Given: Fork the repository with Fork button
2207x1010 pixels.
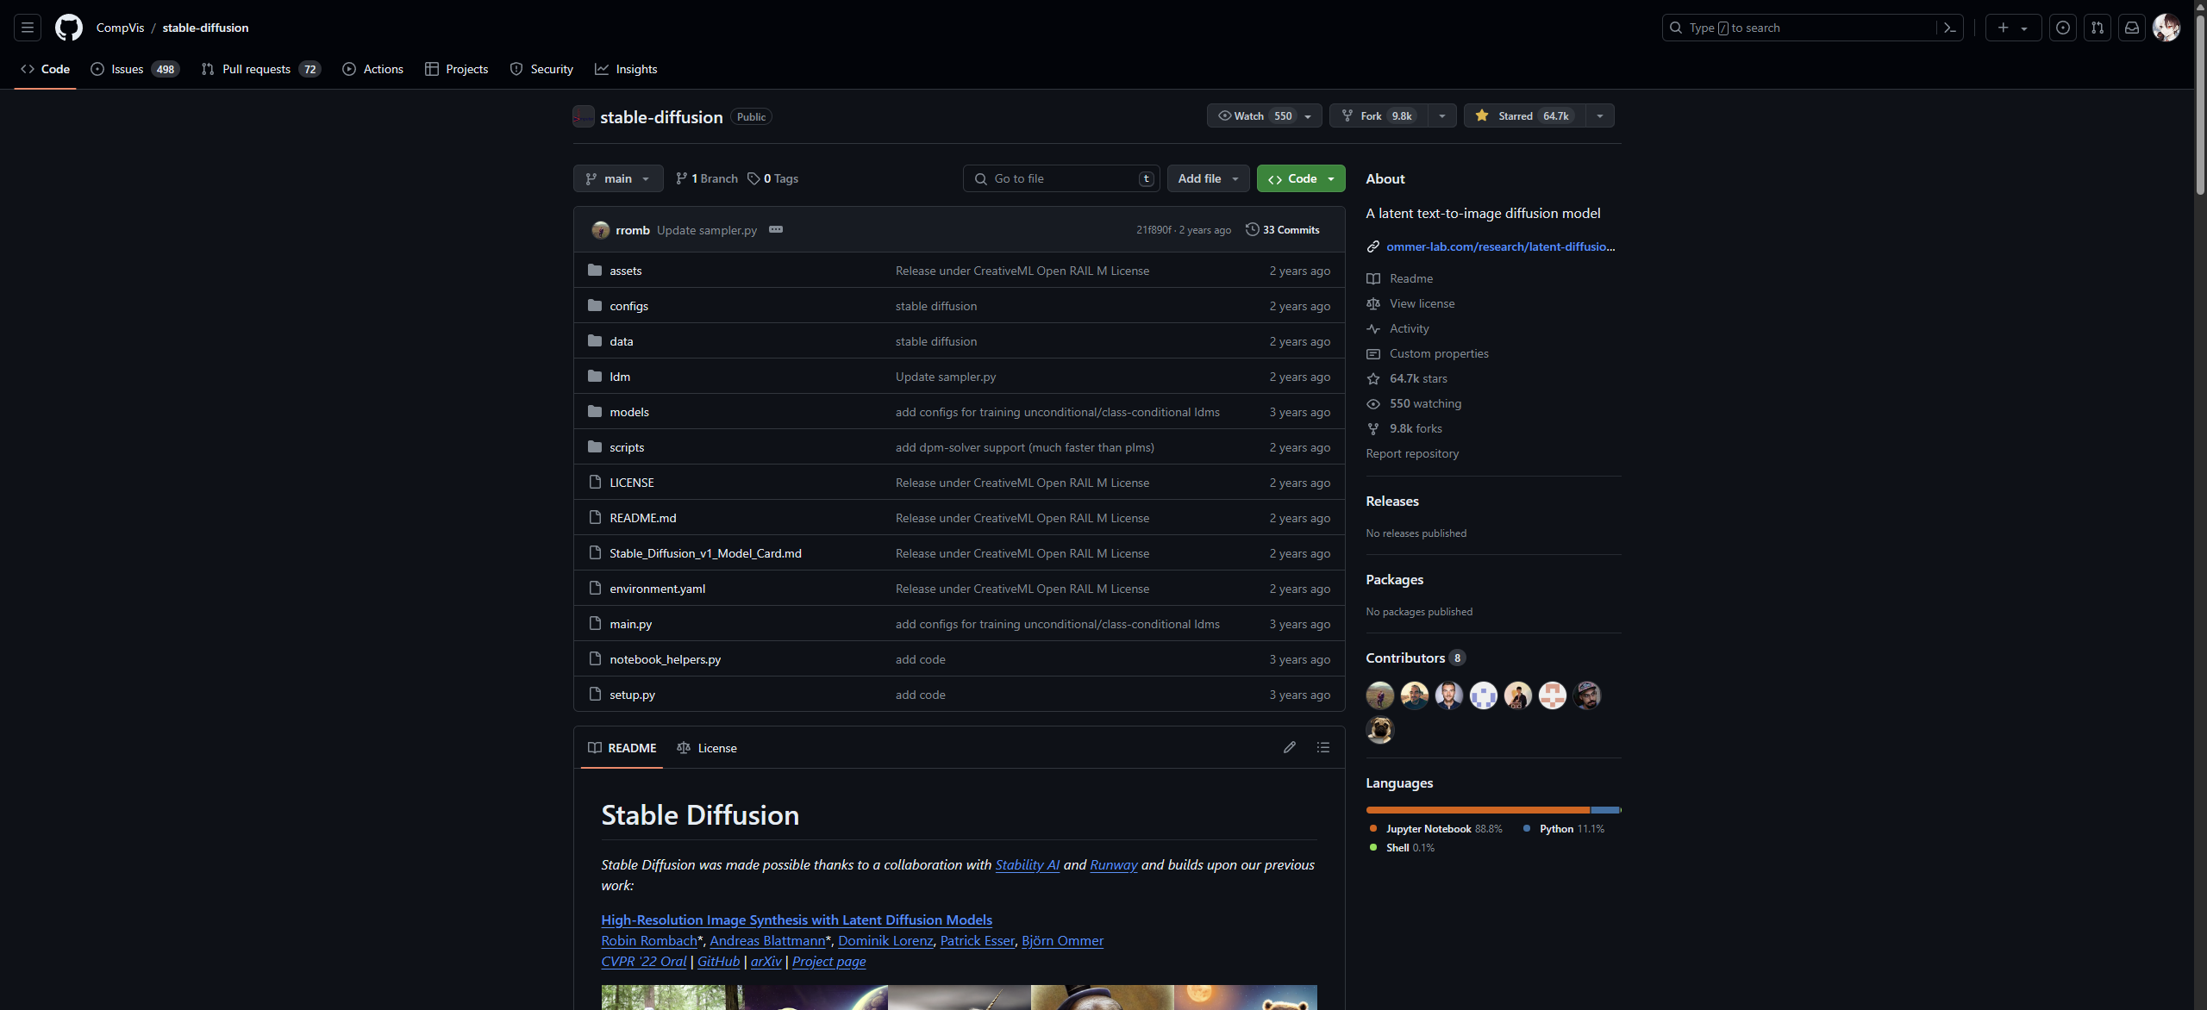Looking at the screenshot, I should [1378, 115].
